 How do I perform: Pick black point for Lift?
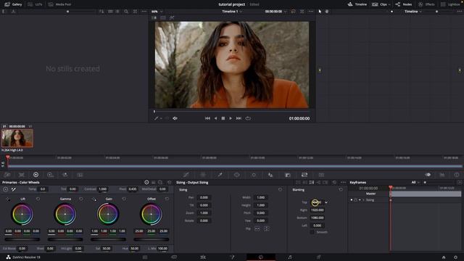pyautogui.click(x=8, y=199)
